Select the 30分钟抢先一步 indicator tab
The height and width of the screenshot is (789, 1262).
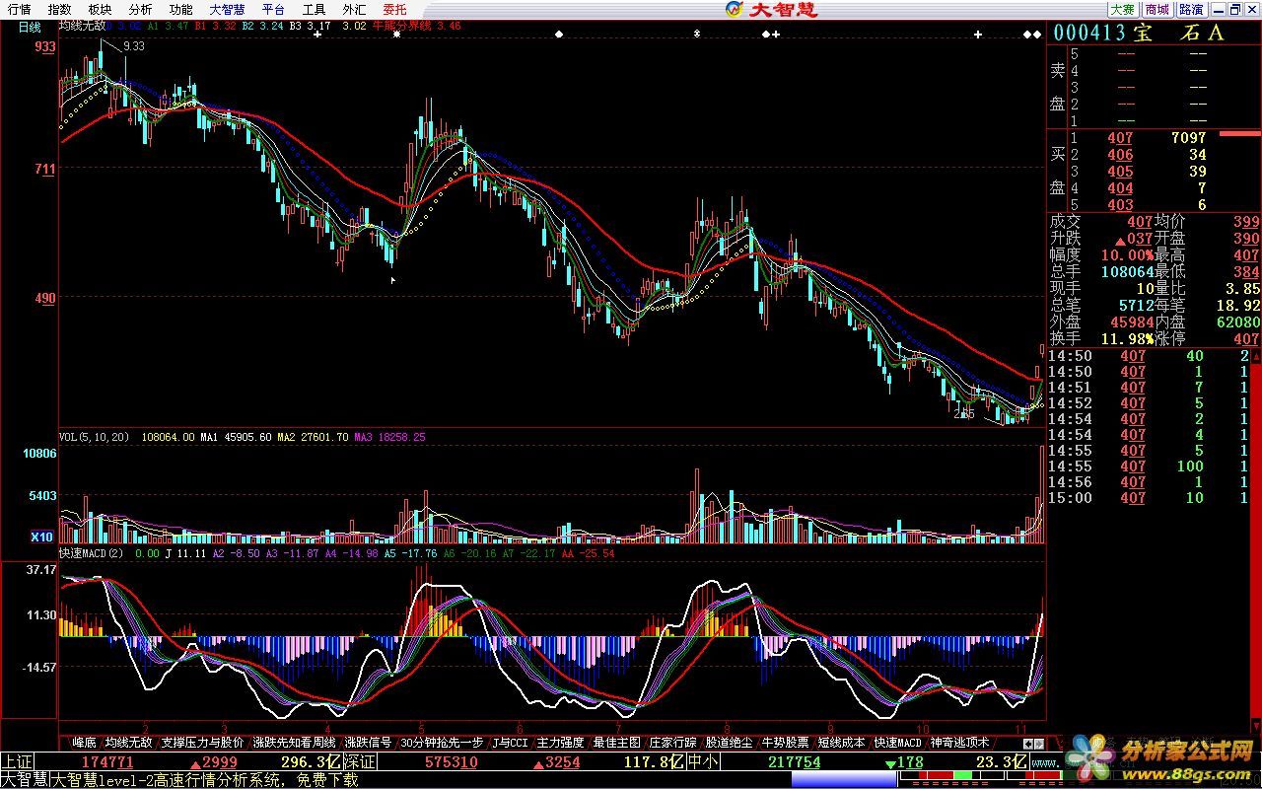click(442, 742)
